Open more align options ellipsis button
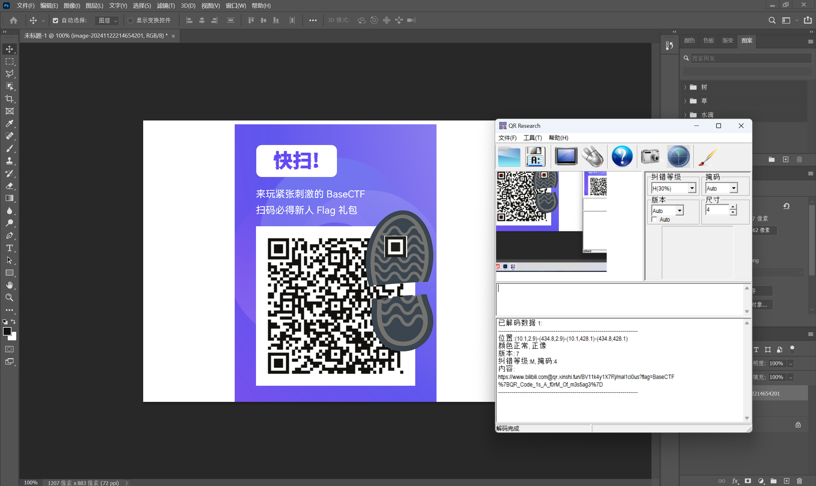816x486 pixels. (x=313, y=20)
